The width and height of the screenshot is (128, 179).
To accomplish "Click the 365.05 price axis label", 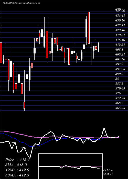I will pos(120,108).
